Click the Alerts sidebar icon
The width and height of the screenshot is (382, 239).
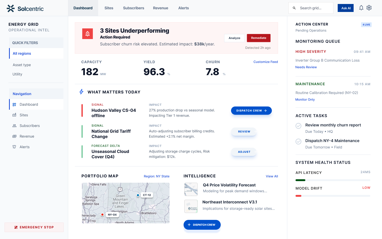click(x=14, y=147)
